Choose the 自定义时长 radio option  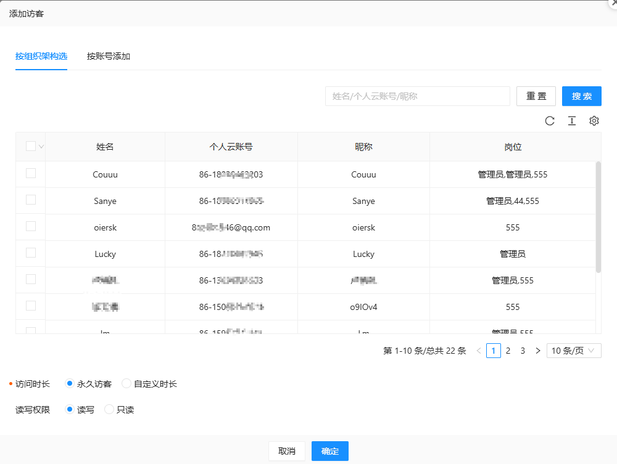[x=126, y=384]
